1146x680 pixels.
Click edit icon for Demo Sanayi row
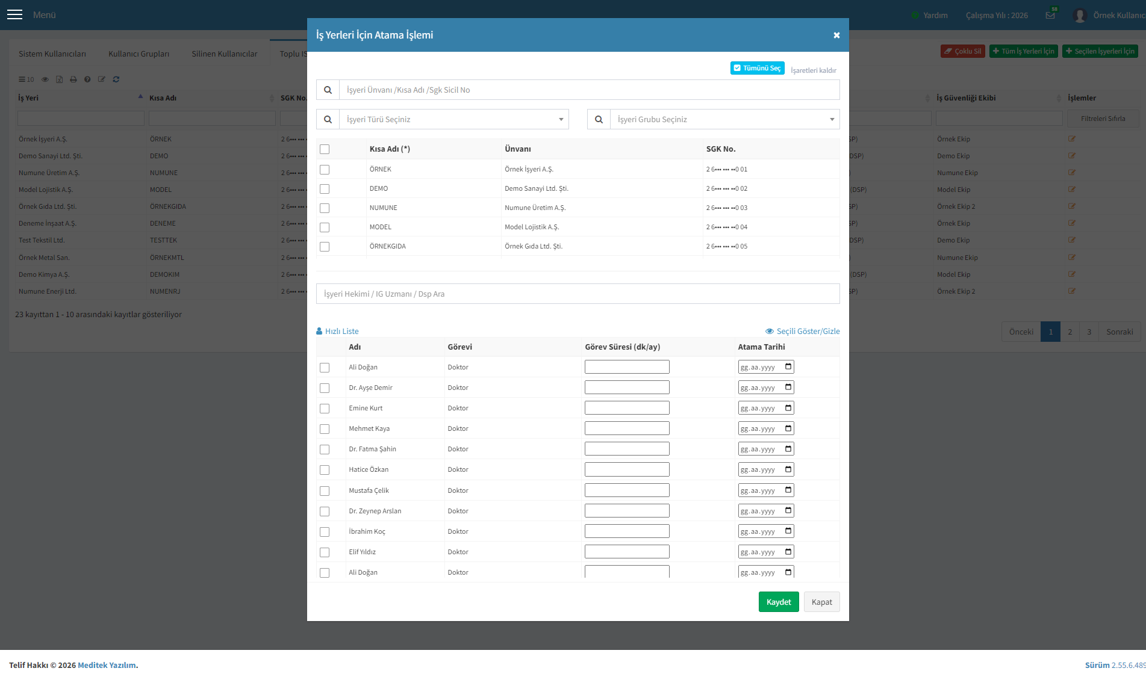click(1072, 155)
